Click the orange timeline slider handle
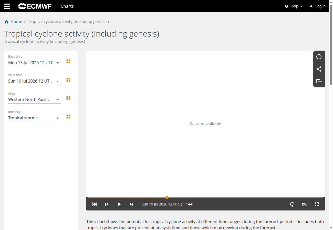Viewport: 333px width, 230px height. [167, 198]
